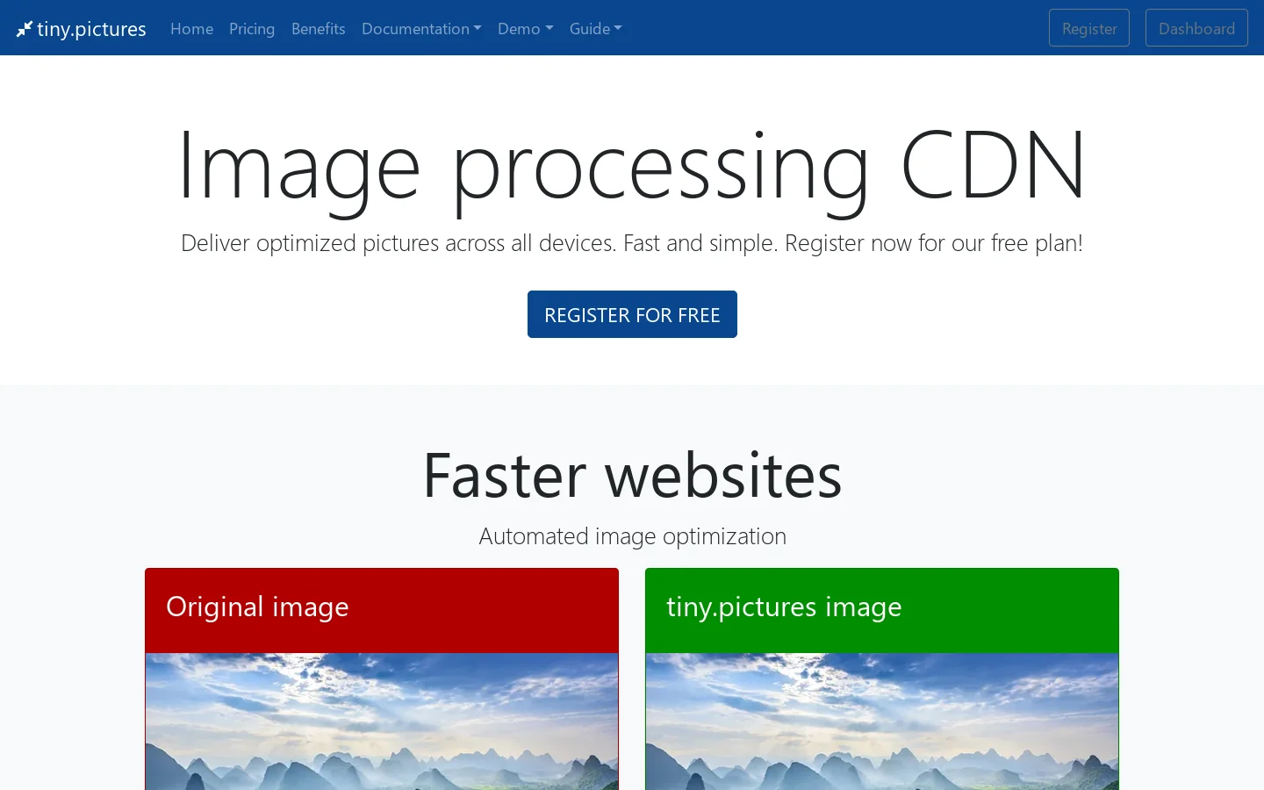Click the 'Deliver optimized pictures' tagline text

pos(632,243)
